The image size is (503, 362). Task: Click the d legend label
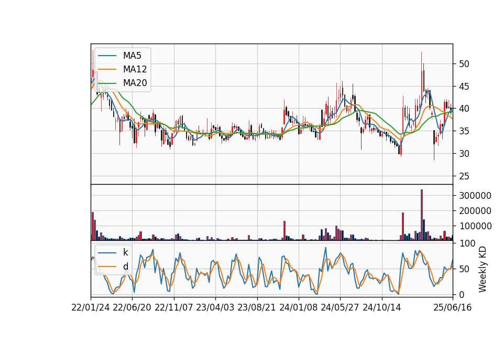tap(125, 267)
